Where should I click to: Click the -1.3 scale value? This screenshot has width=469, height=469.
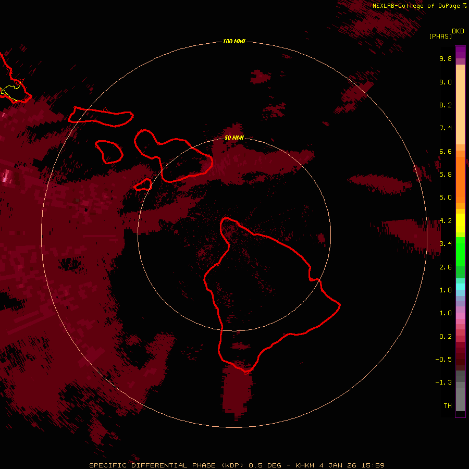pyautogui.click(x=443, y=382)
